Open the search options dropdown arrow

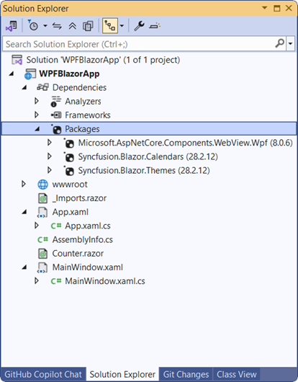pos(290,44)
